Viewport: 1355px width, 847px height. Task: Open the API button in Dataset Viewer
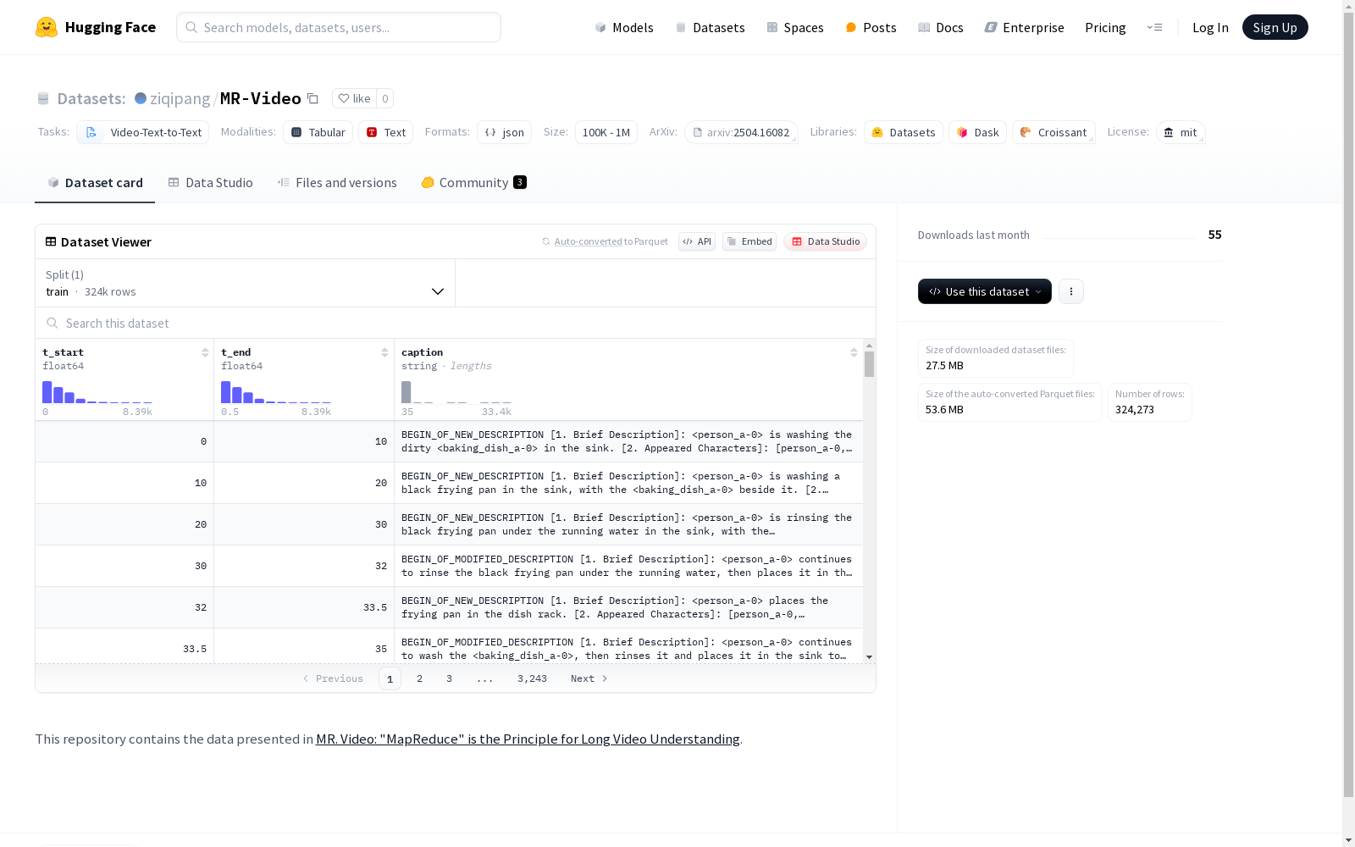pos(697,241)
